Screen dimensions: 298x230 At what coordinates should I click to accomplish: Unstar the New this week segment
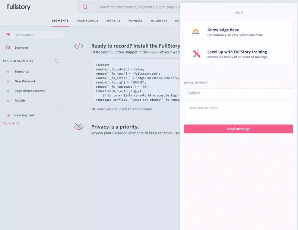click(x=8, y=81)
